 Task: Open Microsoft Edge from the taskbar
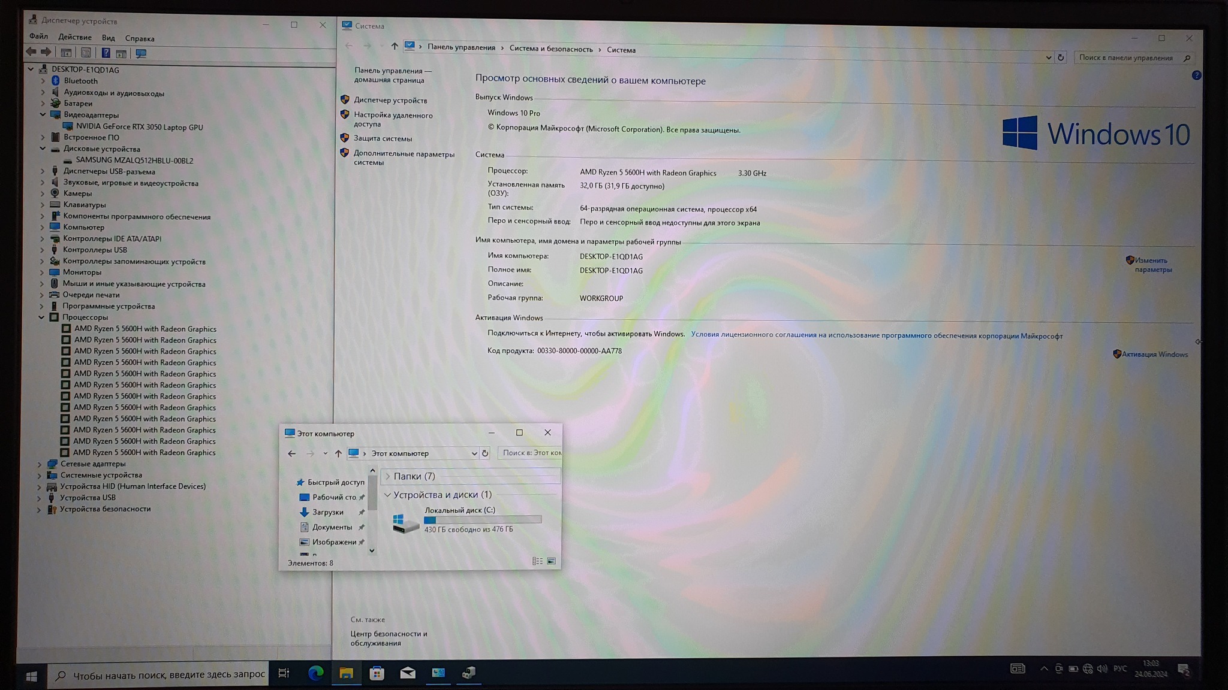[x=315, y=673]
